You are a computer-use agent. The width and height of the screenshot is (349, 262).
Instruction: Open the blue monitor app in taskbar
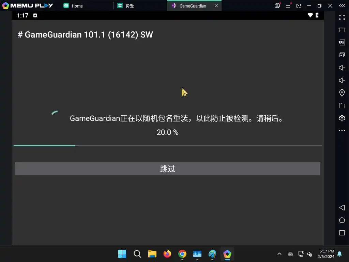pyautogui.click(x=197, y=254)
